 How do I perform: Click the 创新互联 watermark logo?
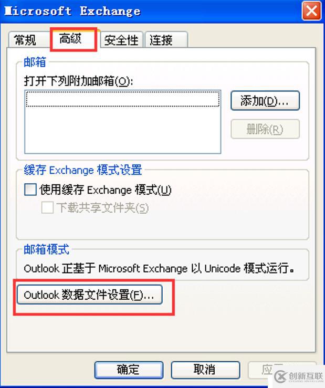tap(299, 377)
